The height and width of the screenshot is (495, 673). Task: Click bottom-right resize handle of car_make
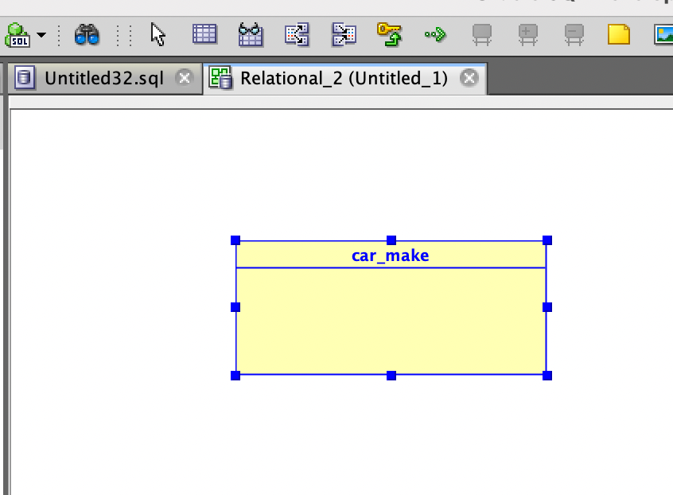tap(547, 375)
